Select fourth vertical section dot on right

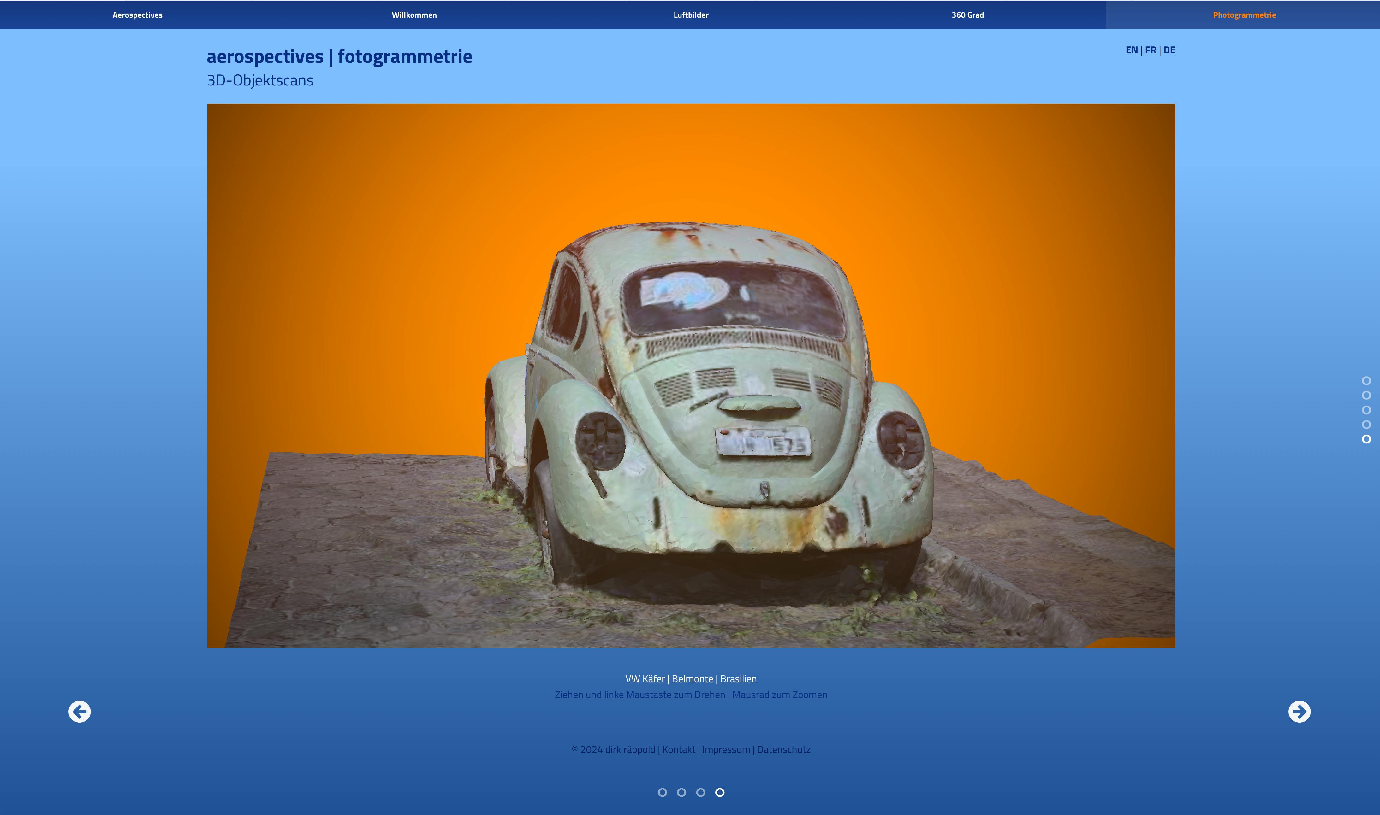click(1366, 425)
